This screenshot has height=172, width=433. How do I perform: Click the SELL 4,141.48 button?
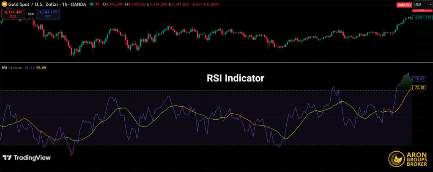tap(13, 14)
